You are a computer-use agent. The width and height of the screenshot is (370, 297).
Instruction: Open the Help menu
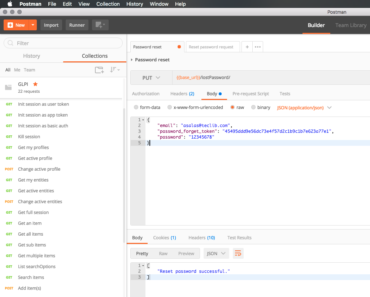(180, 4)
